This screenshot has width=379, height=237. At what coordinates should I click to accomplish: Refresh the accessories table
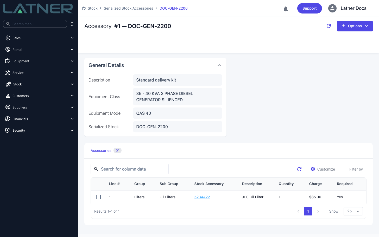(299, 169)
